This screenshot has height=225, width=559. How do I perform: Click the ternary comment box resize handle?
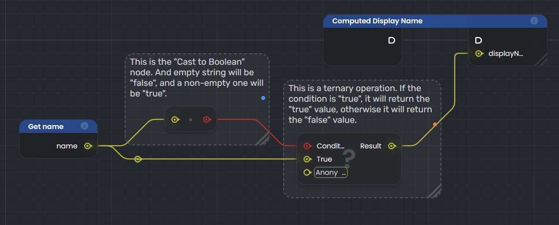coord(435,192)
